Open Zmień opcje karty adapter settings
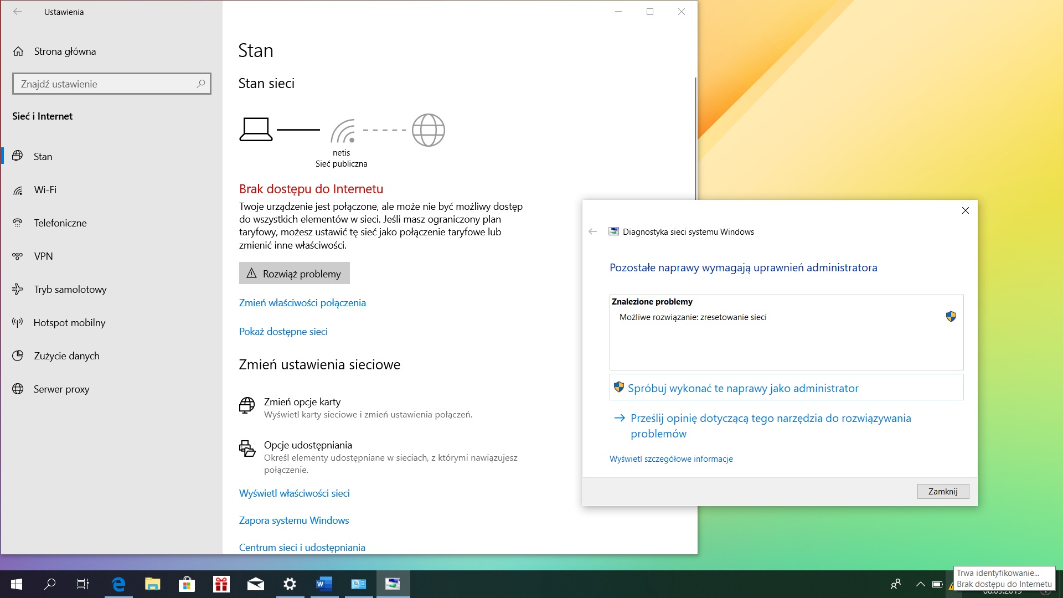This screenshot has width=1063, height=598. [x=302, y=402]
